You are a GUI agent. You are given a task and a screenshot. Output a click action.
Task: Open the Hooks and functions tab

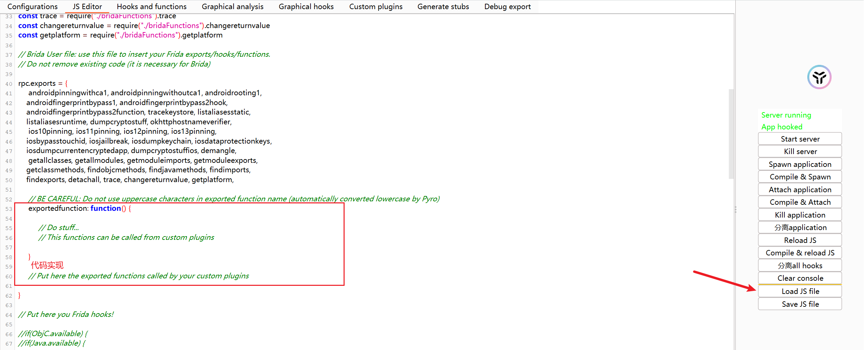152,6
